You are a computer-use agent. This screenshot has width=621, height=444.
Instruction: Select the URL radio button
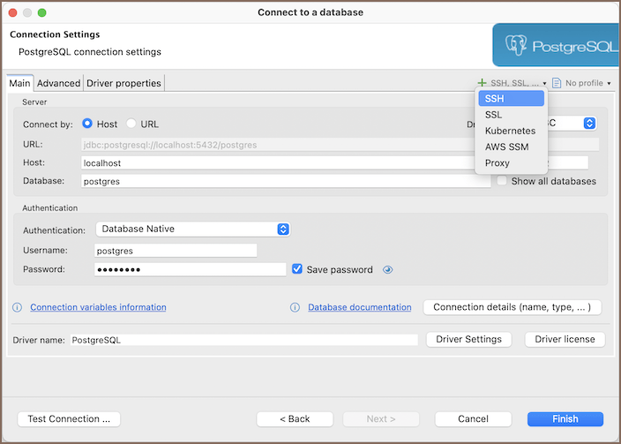[131, 124]
